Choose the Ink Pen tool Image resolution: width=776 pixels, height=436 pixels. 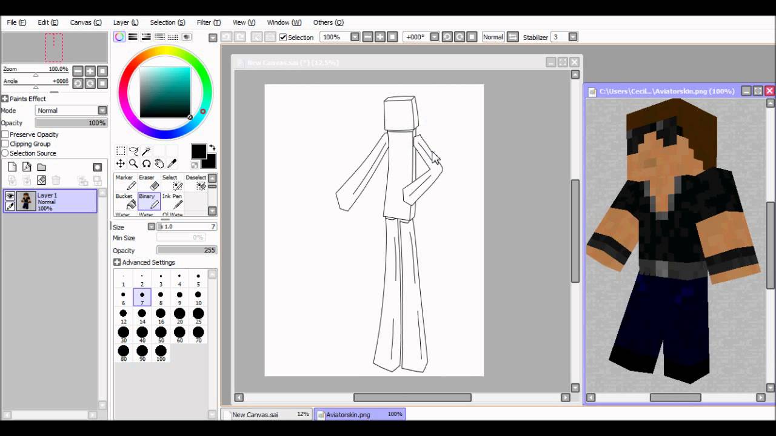tap(173, 201)
